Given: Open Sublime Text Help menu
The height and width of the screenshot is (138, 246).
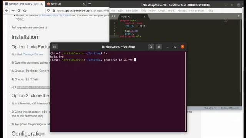Looking at the screenshot, I should (210, 11).
